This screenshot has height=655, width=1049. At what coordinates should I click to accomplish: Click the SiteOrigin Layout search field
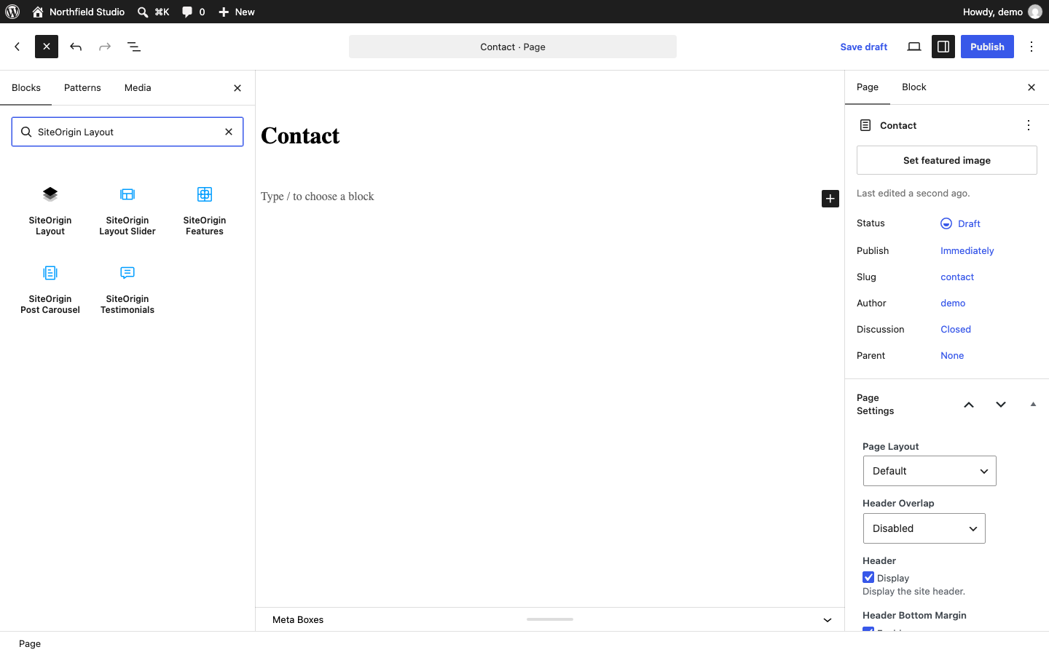click(x=127, y=132)
